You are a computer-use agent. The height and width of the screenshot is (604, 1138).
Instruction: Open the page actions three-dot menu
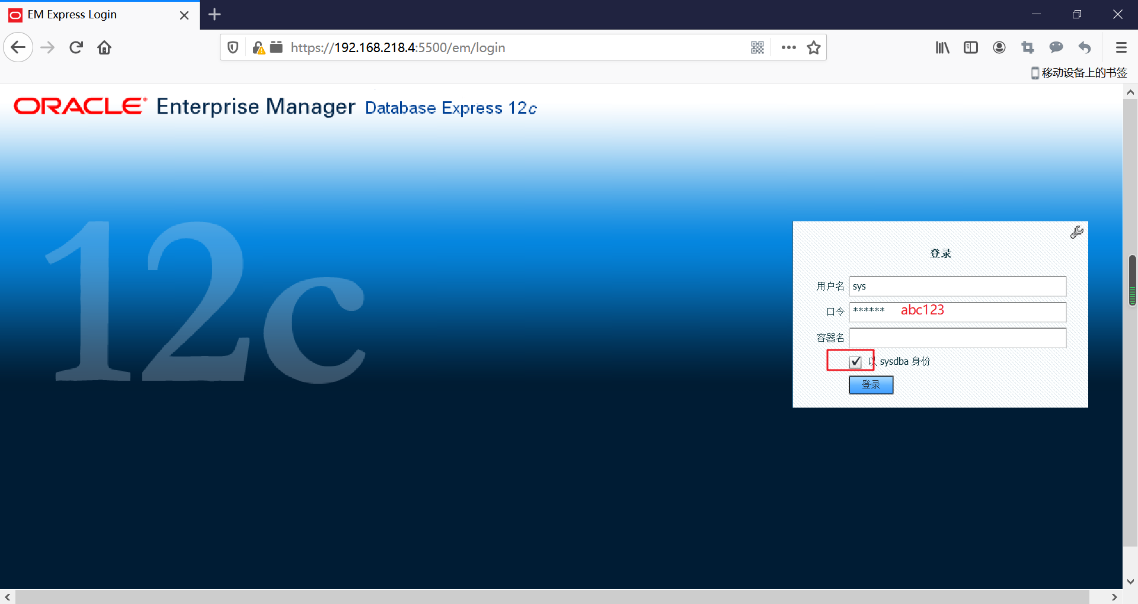[x=788, y=47]
